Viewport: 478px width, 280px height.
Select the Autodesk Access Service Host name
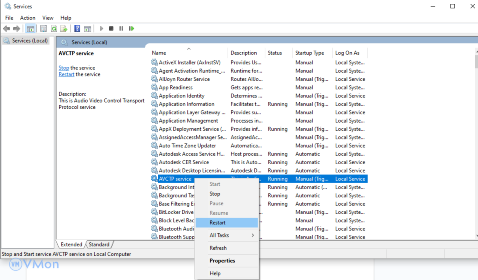191,154
